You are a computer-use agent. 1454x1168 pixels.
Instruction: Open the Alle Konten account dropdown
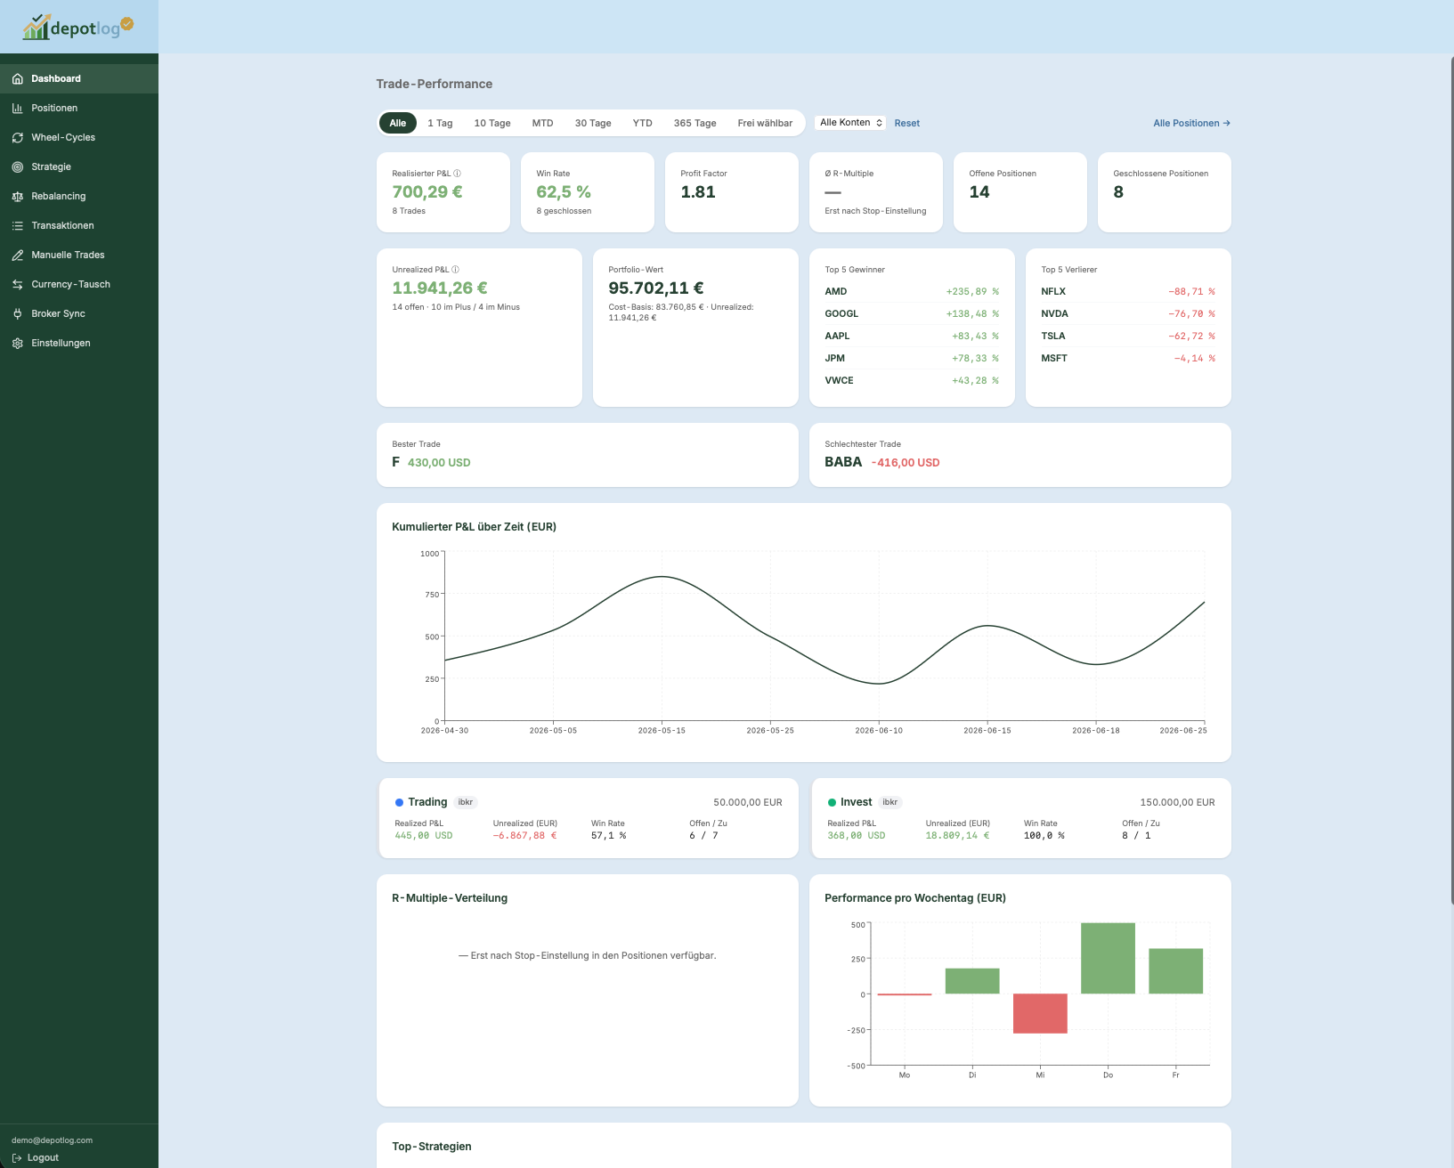click(x=850, y=123)
